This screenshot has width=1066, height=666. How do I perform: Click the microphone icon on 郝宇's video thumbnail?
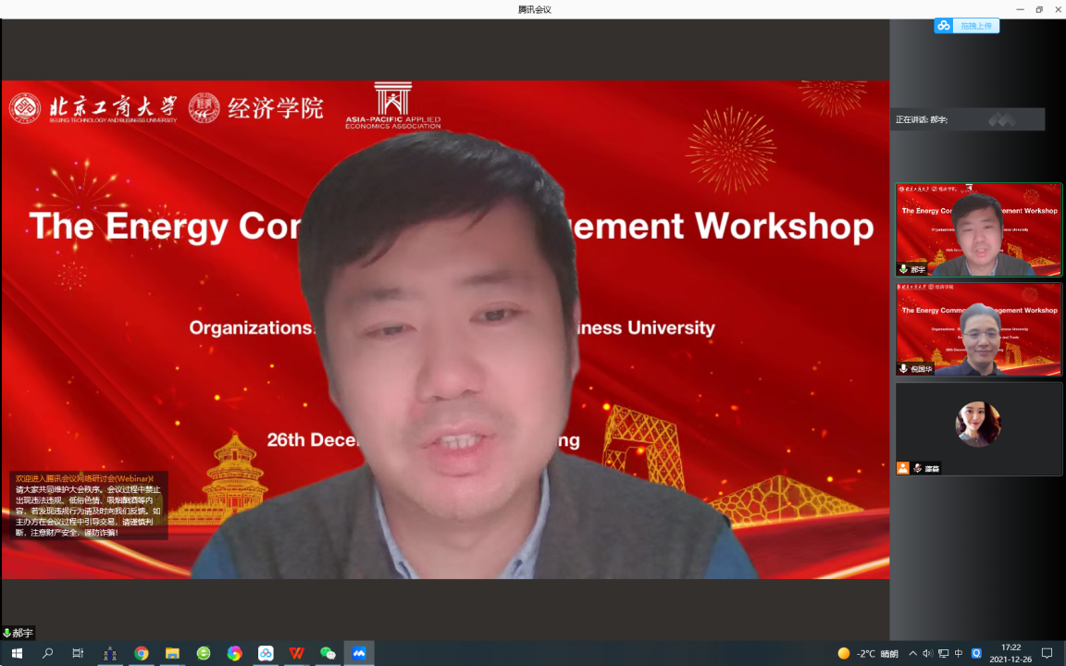[x=902, y=270]
